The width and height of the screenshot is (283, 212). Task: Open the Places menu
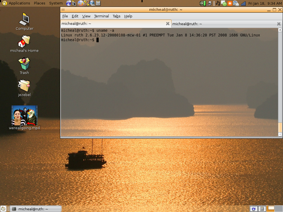point(40,3)
